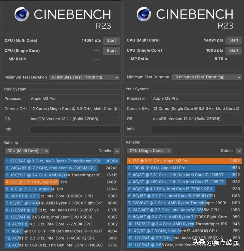244x251 pixels.
Task: Start the Single Core test showing --- score
Action: click(x=111, y=51)
